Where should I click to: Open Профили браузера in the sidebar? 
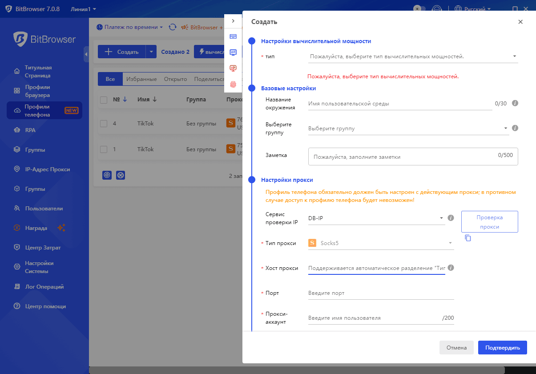coord(37,91)
